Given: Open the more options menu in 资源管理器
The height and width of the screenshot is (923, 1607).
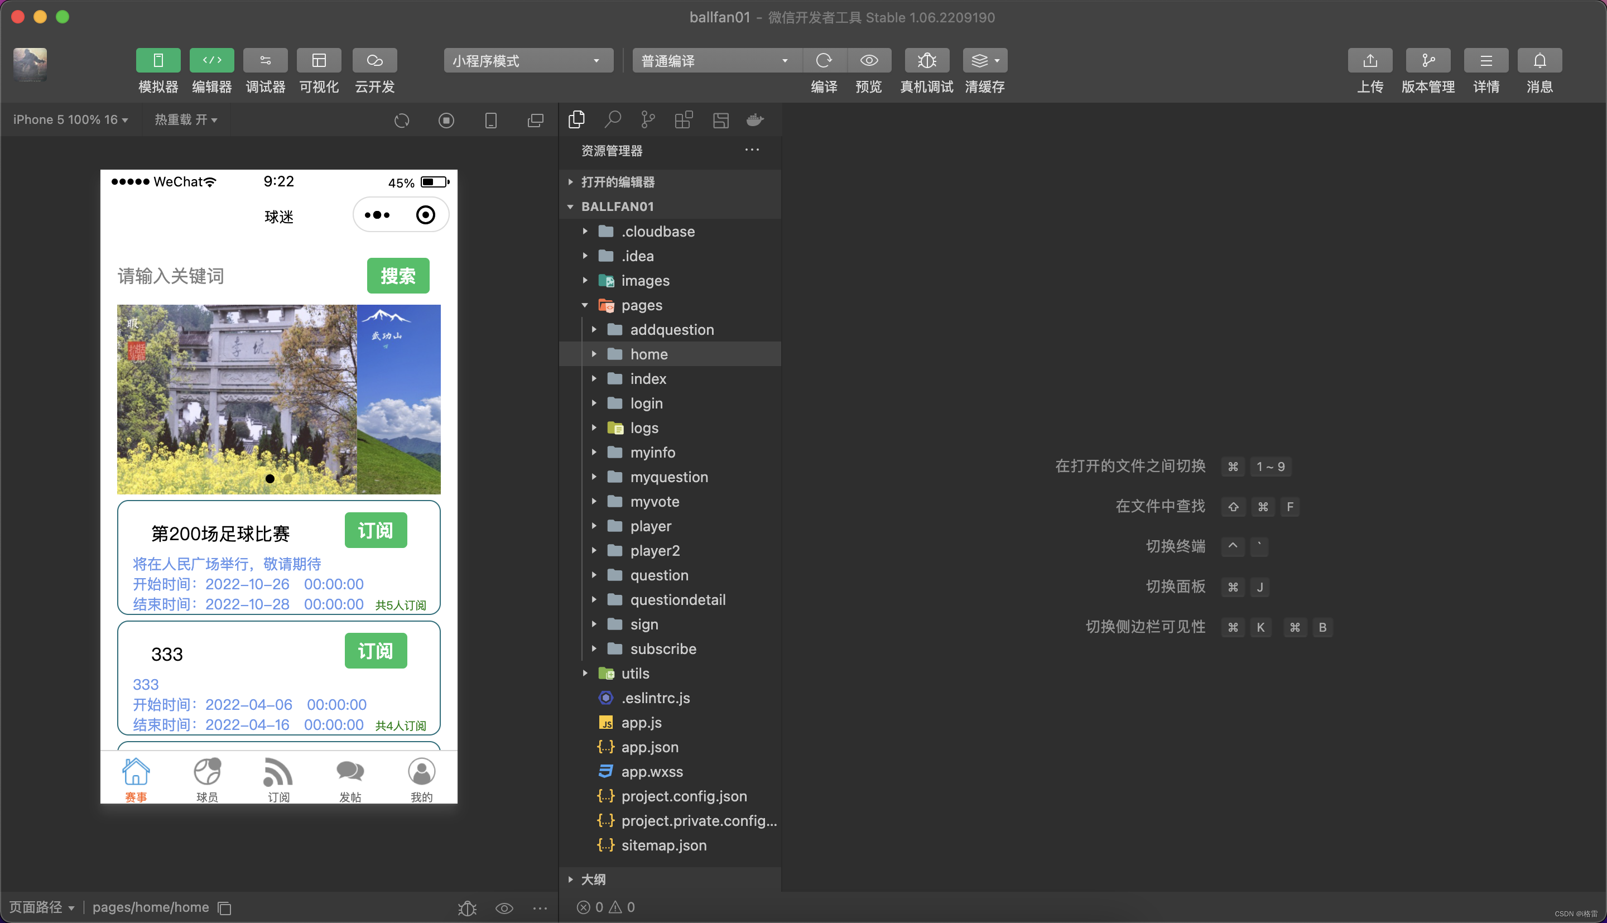Looking at the screenshot, I should 752,150.
